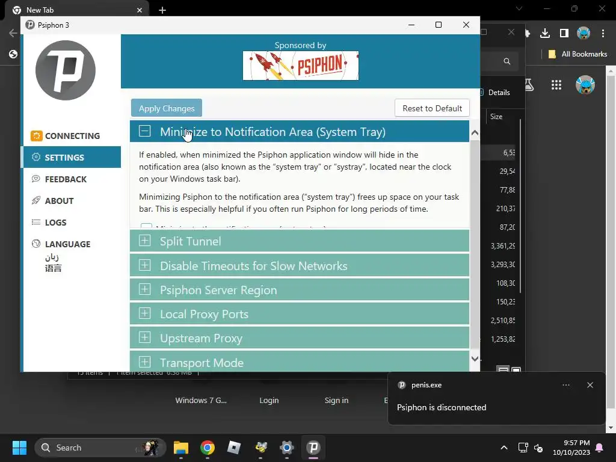Close the Psiphon disconnected notification

[x=590, y=385]
